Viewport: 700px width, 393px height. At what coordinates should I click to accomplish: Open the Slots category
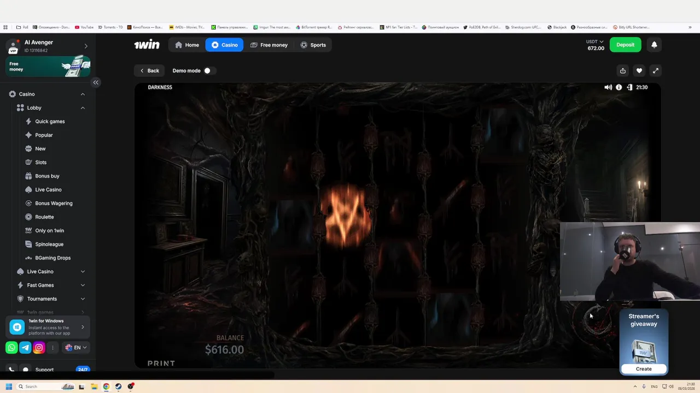point(41,162)
